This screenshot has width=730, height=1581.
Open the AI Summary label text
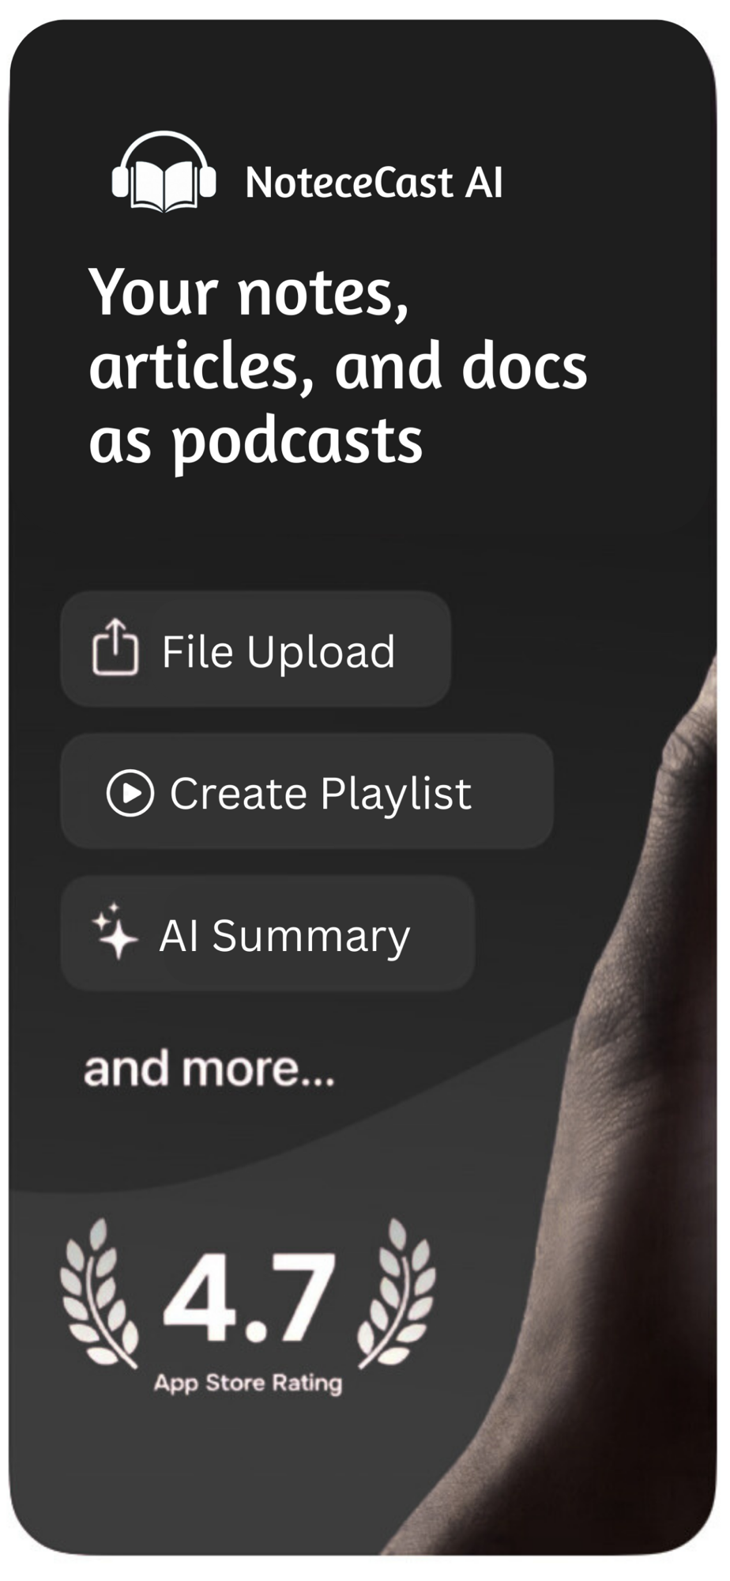click(x=284, y=936)
